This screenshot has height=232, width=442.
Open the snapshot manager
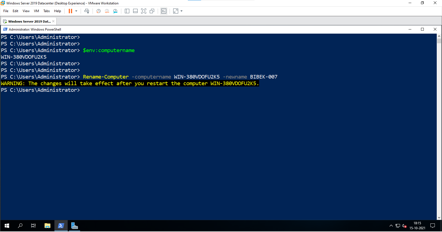pos(115,11)
